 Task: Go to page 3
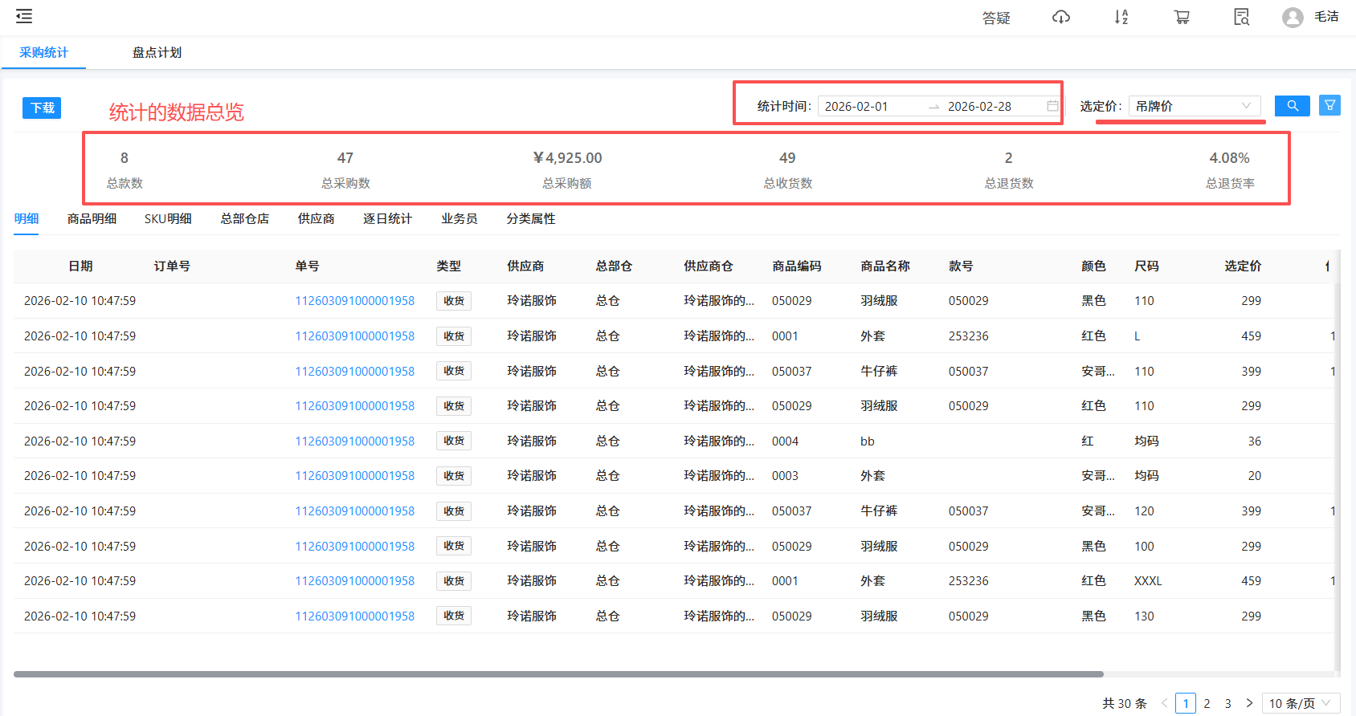tap(1227, 703)
